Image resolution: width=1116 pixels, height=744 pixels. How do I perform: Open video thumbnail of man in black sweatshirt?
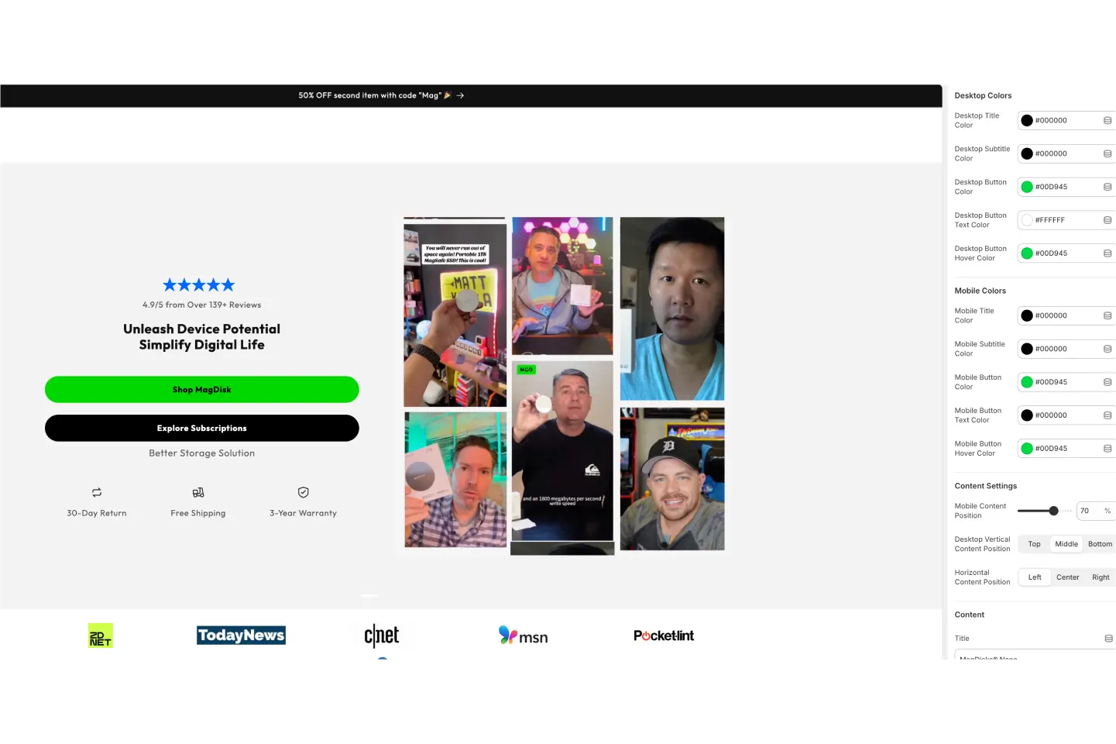tap(562, 450)
